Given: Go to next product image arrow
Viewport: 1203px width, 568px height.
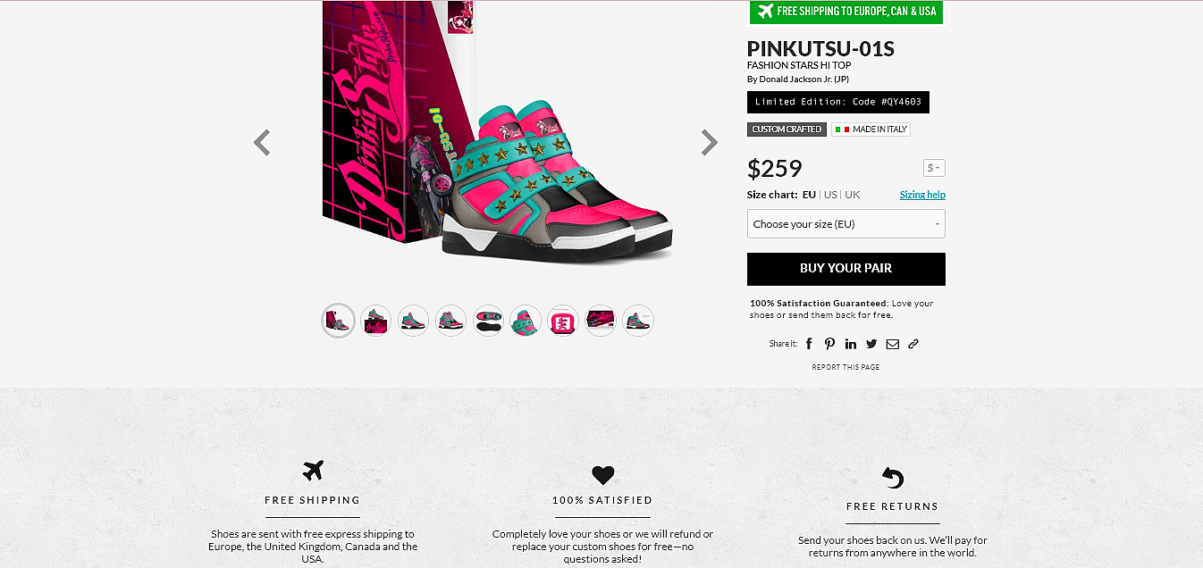Looking at the screenshot, I should 709,143.
